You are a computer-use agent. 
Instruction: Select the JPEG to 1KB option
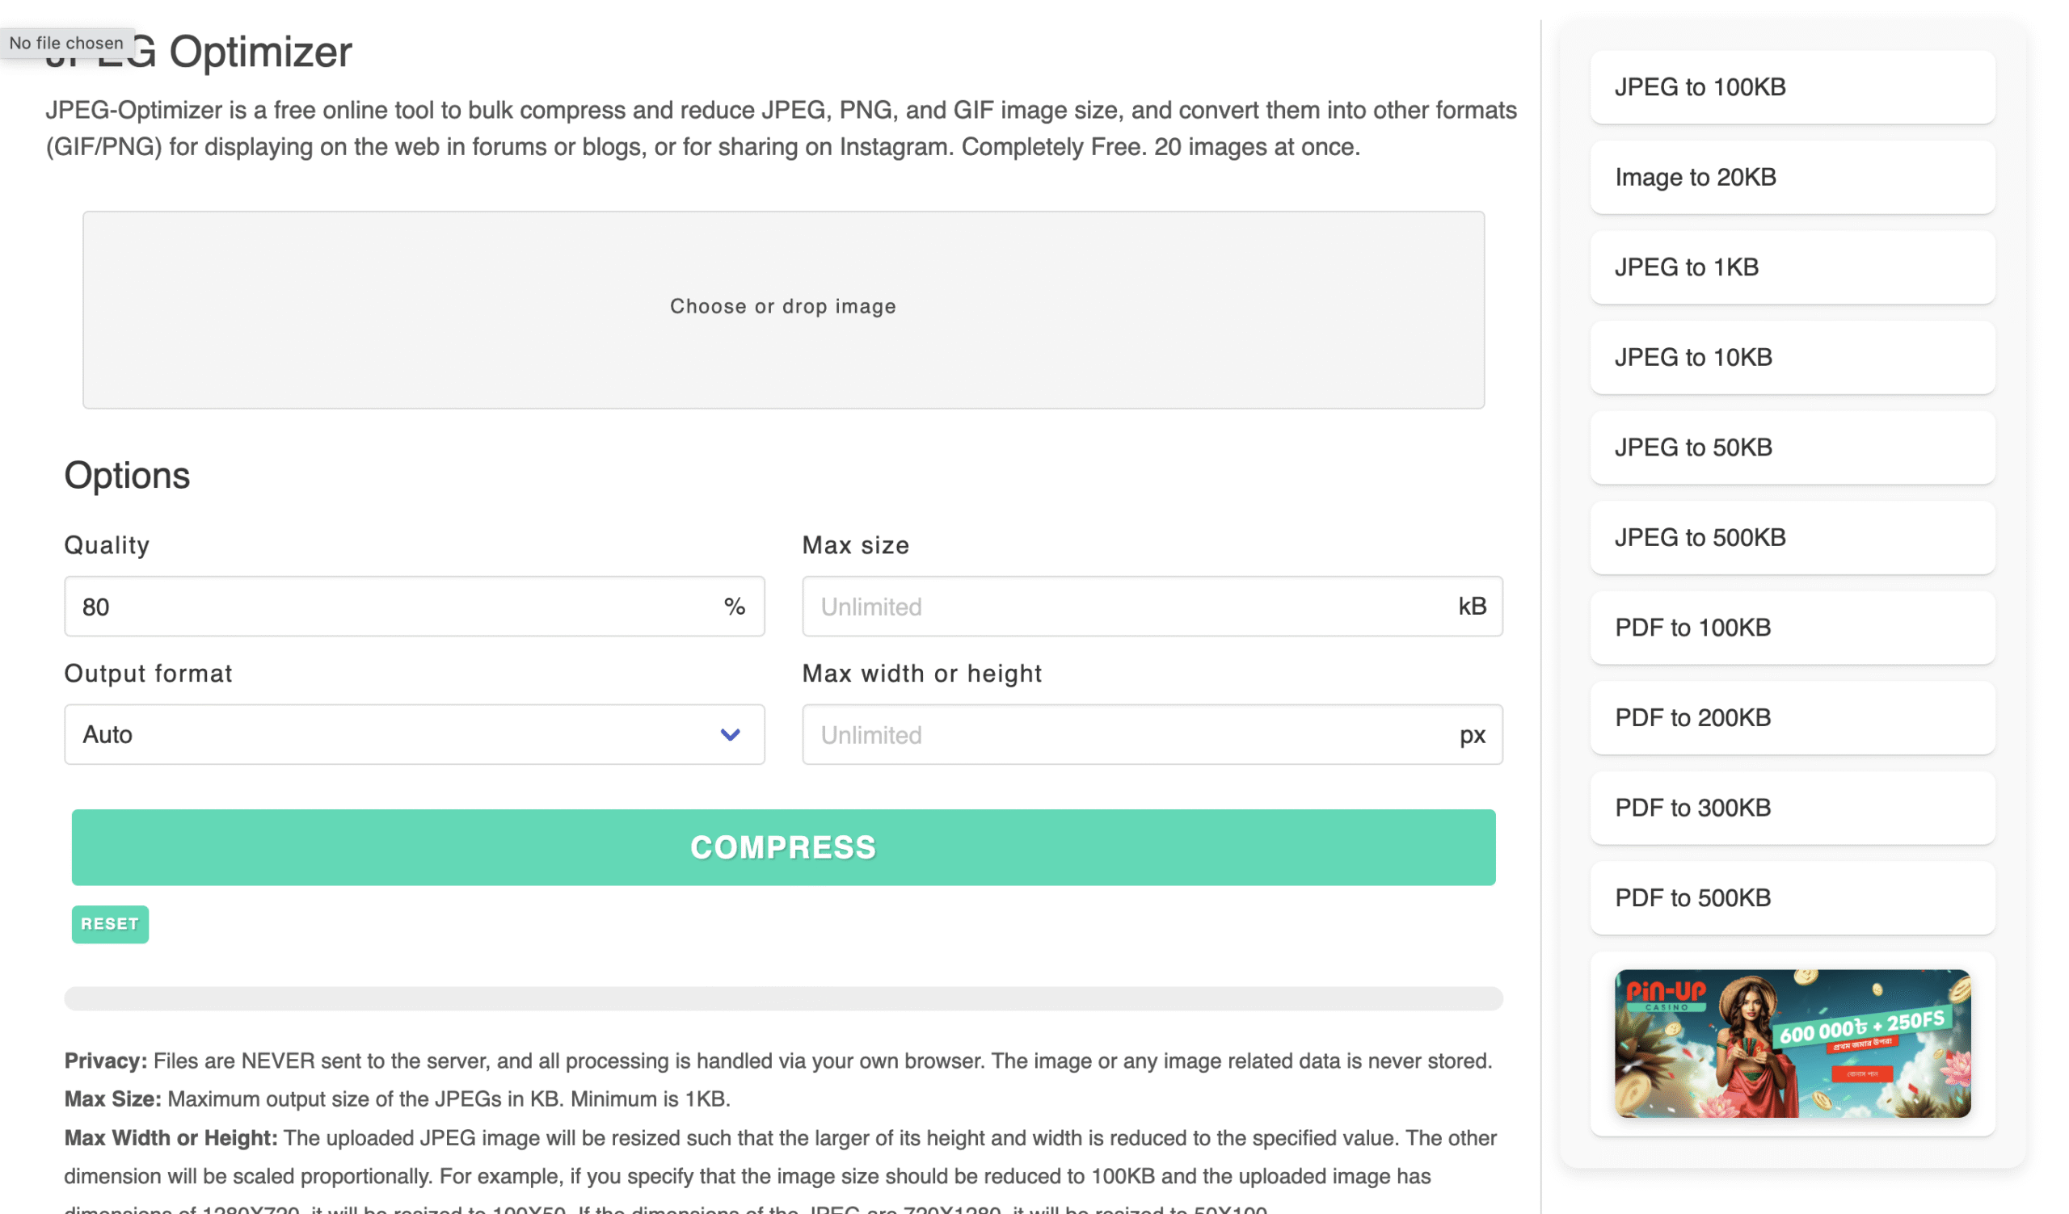[x=1793, y=267]
